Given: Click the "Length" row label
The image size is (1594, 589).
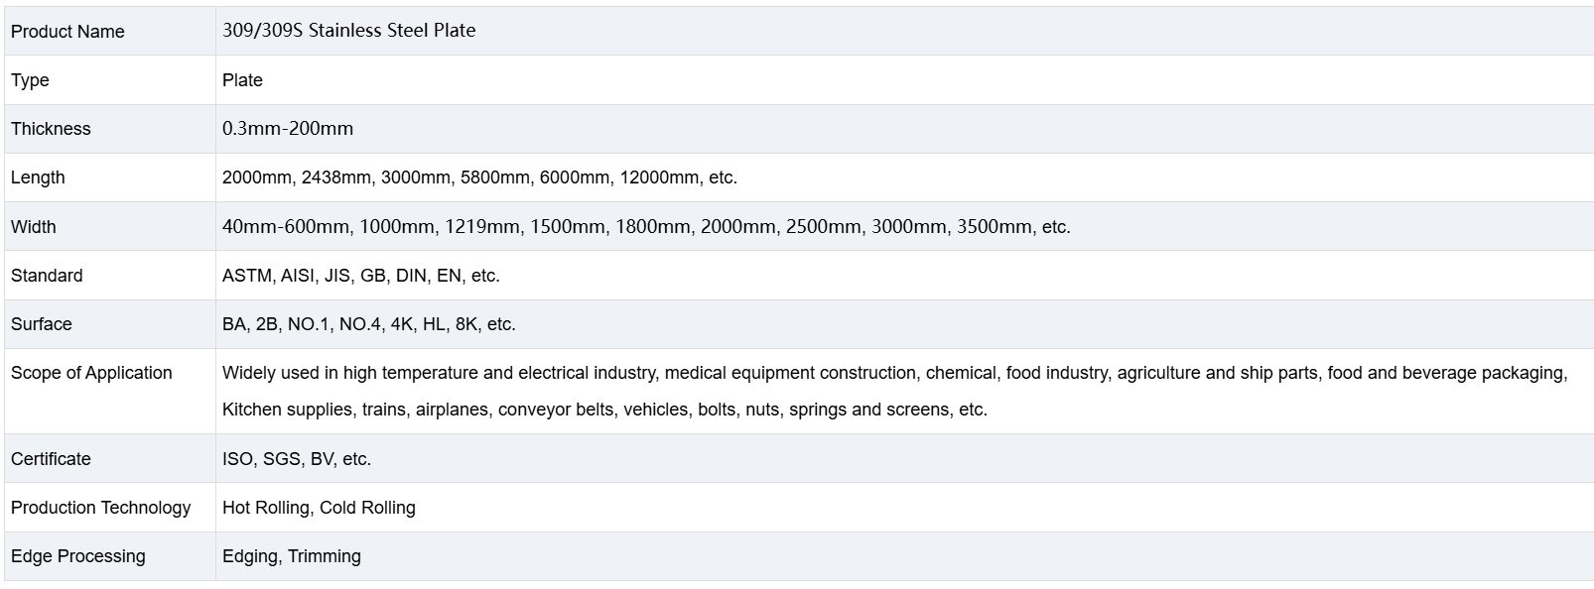Looking at the screenshot, I should coord(38,177).
